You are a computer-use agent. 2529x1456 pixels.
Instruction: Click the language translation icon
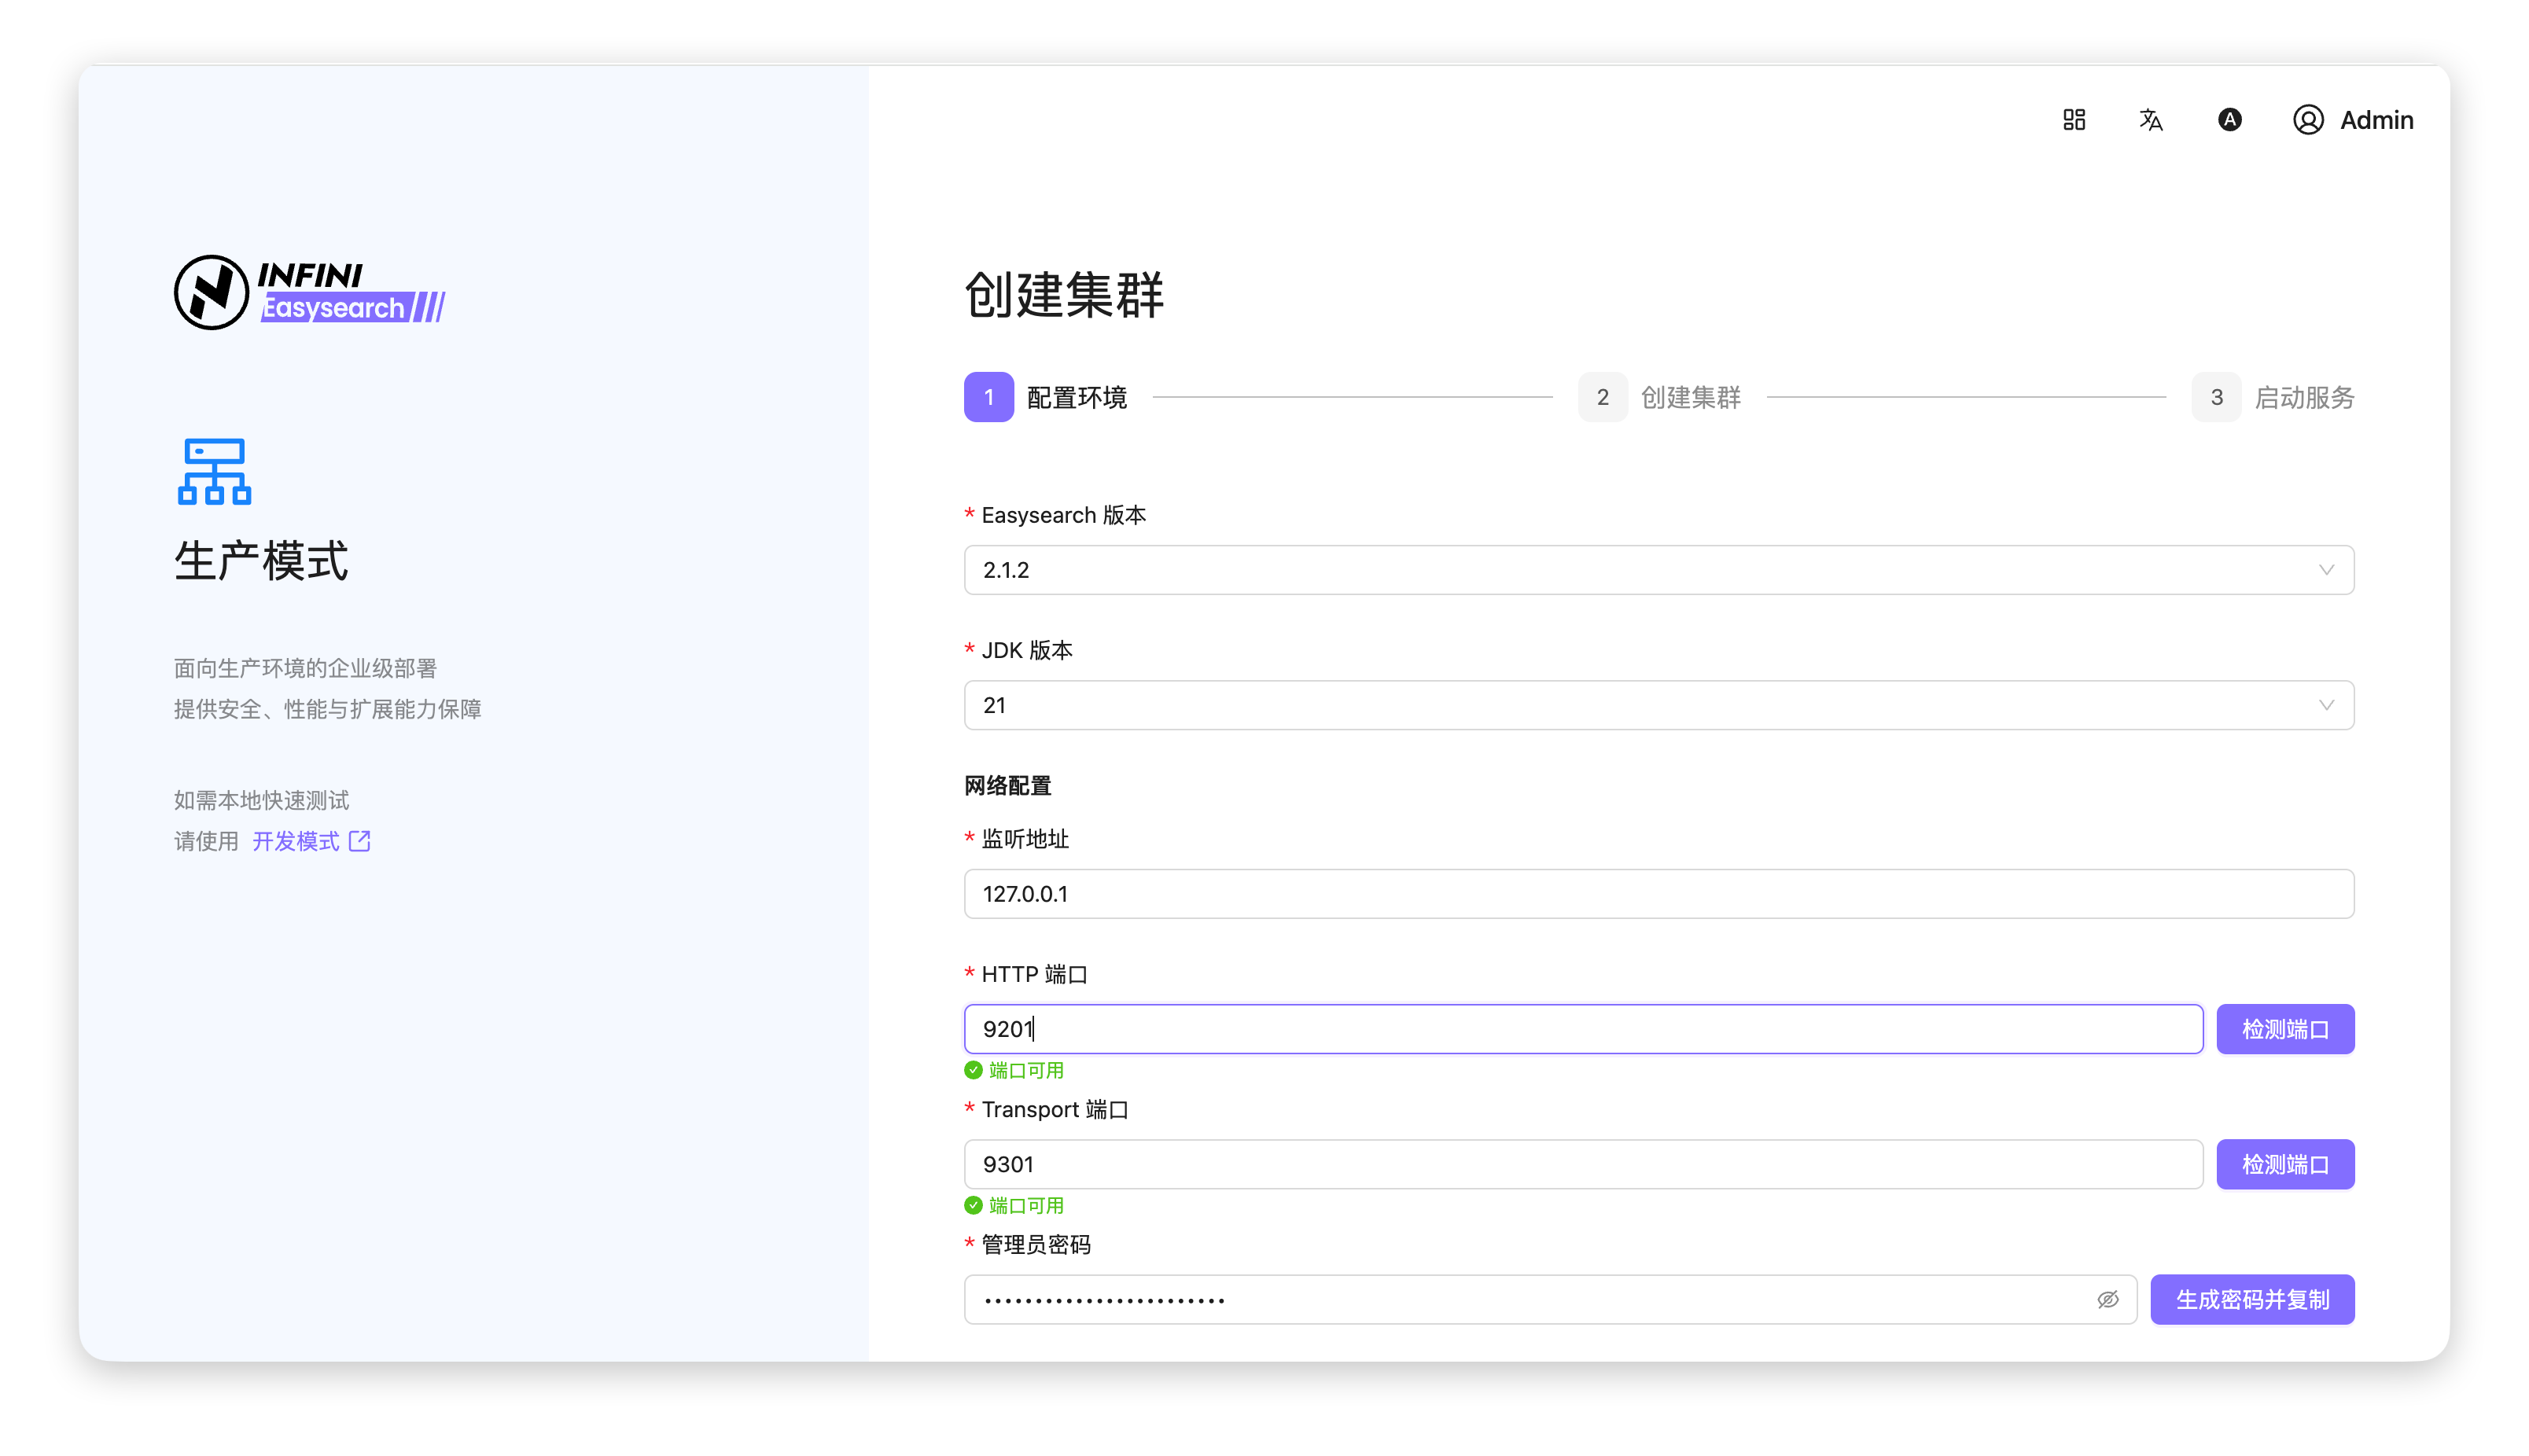coord(2151,120)
